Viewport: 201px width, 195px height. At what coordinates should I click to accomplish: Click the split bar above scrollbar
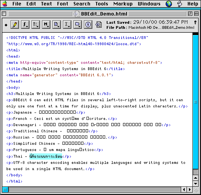click(x=196, y=34)
